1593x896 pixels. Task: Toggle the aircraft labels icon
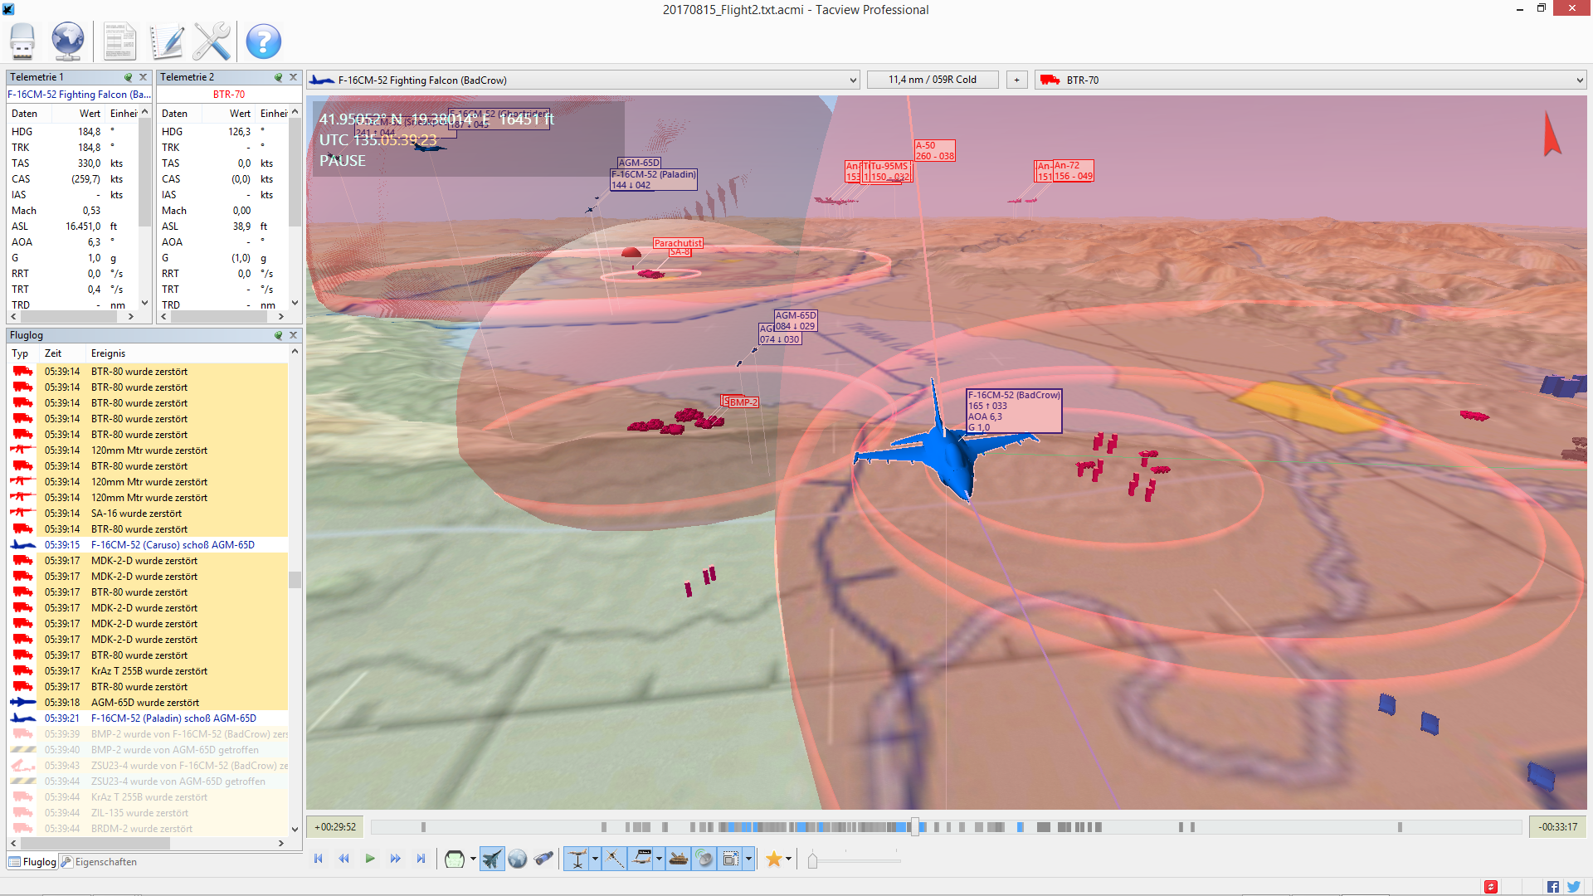pyautogui.click(x=641, y=859)
